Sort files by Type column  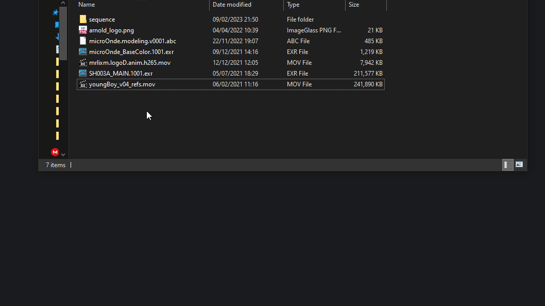pos(293,5)
